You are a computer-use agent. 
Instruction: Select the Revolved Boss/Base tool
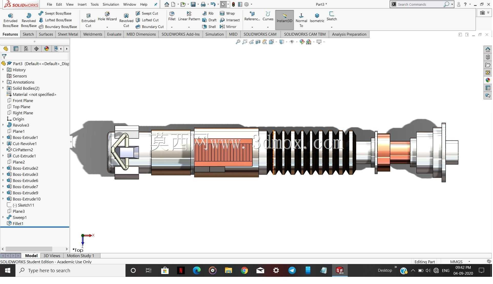(29, 20)
